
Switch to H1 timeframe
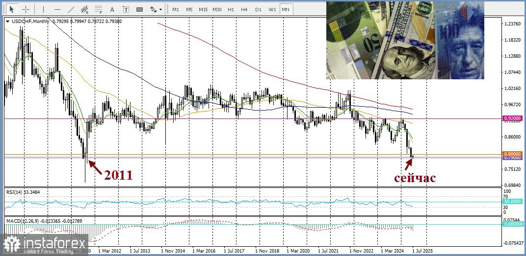(231, 9)
